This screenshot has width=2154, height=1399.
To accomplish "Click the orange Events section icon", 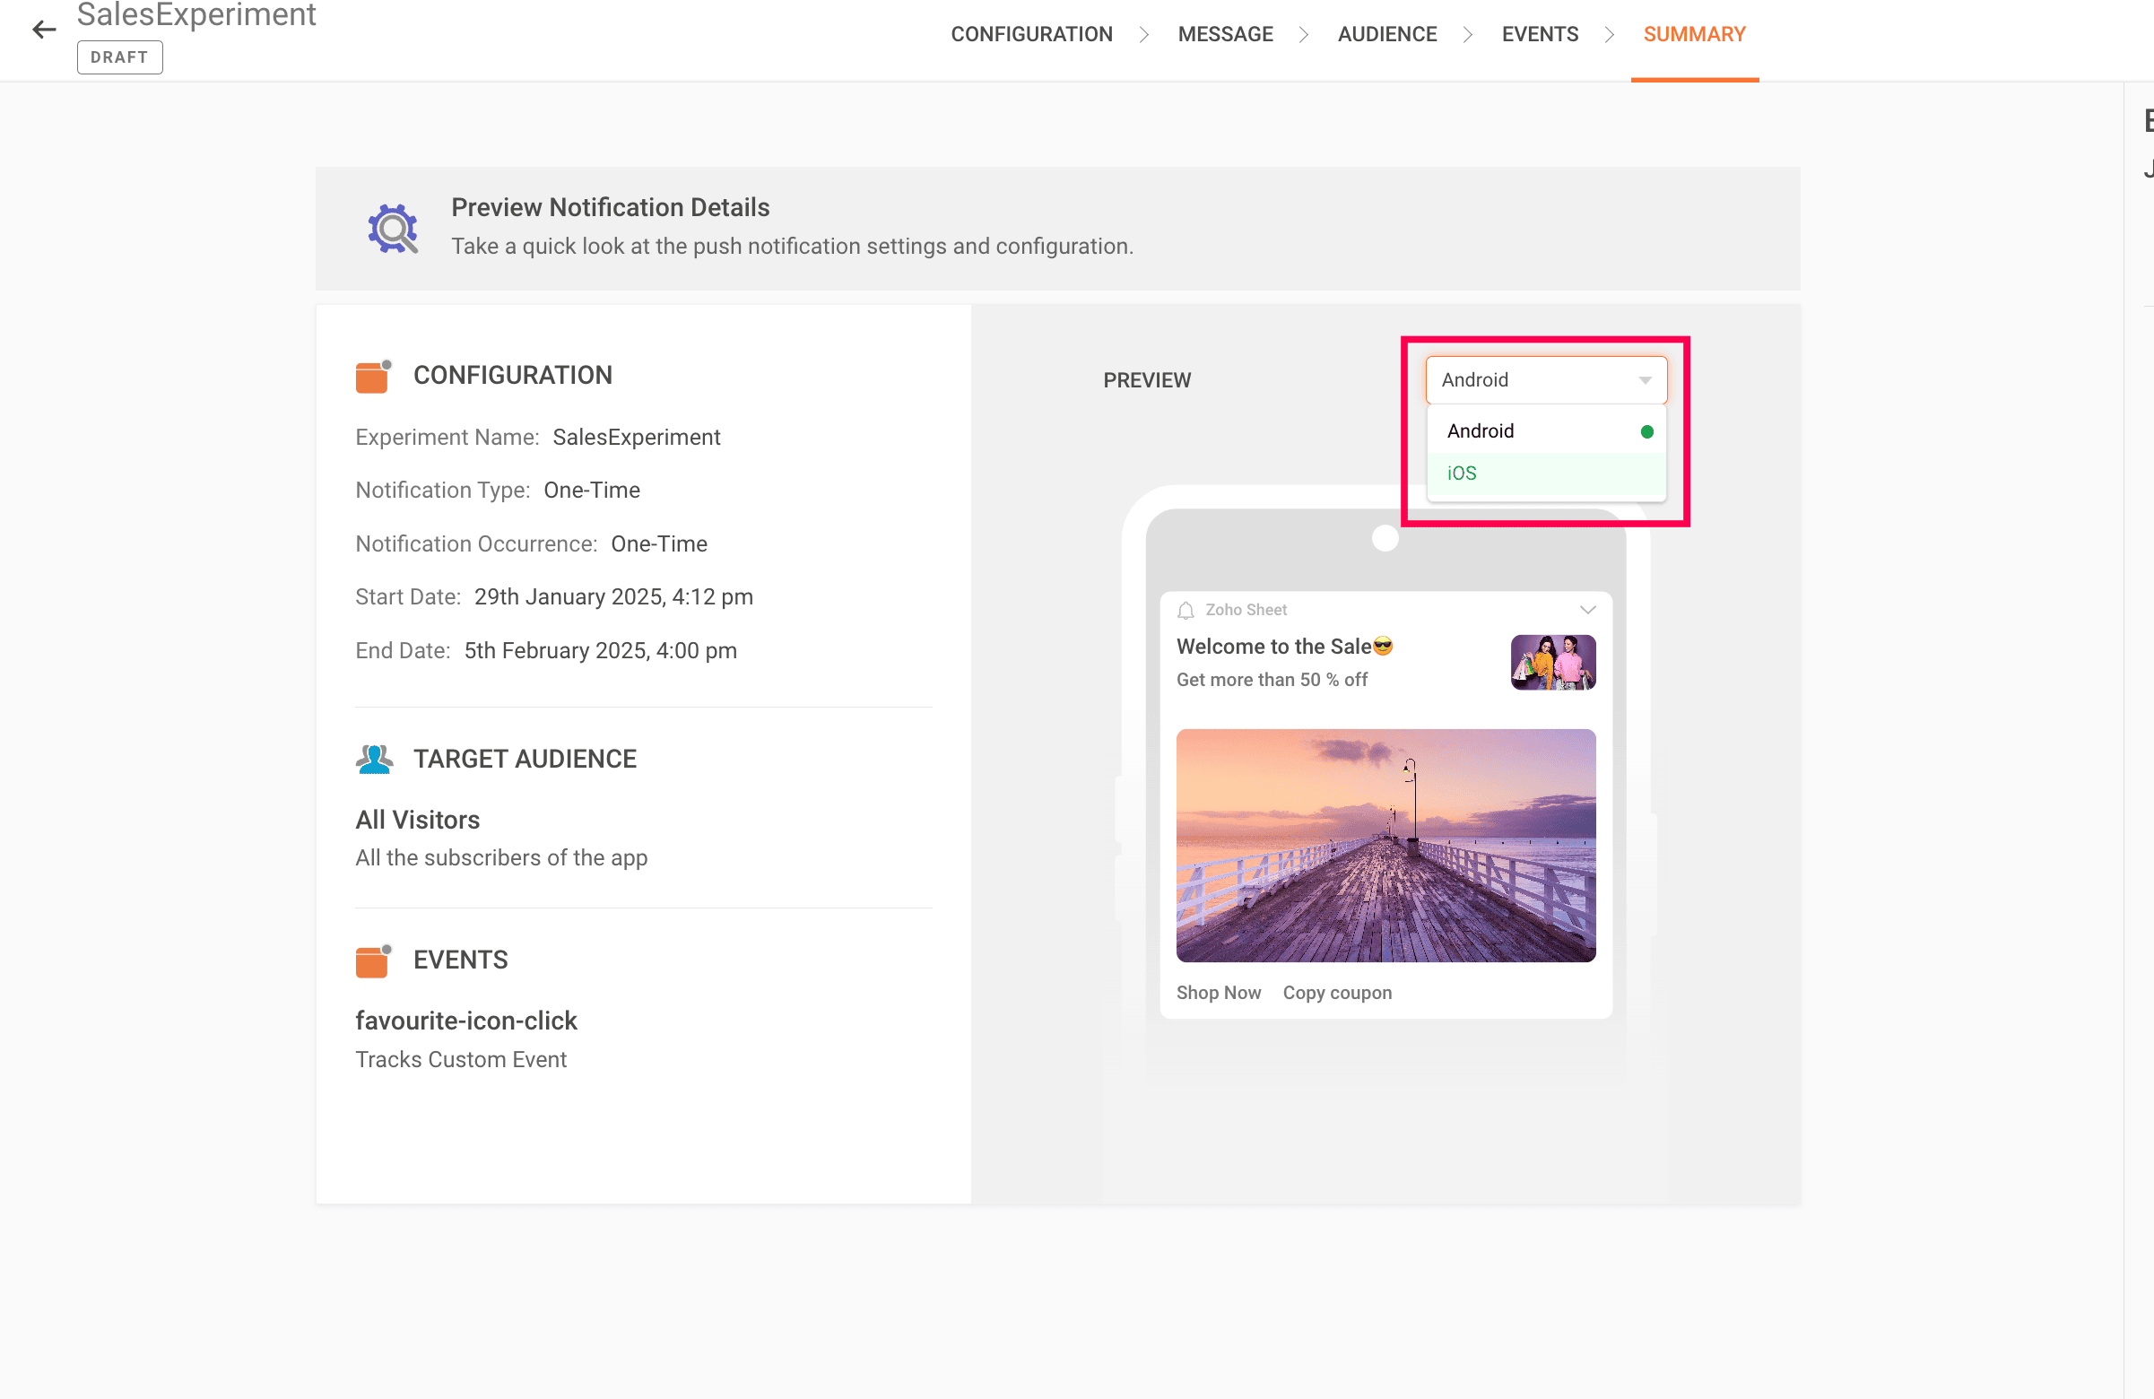I will (372, 961).
